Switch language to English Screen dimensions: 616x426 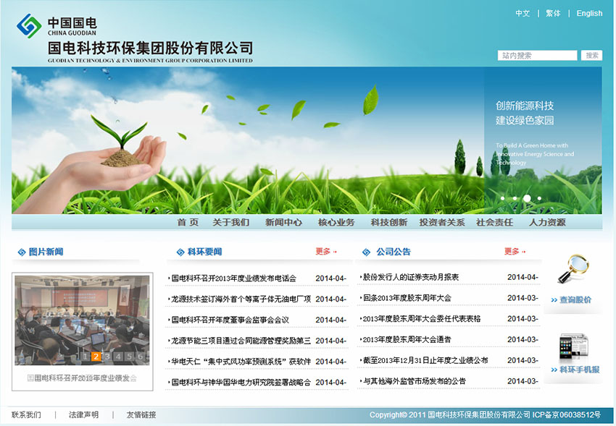click(x=589, y=14)
